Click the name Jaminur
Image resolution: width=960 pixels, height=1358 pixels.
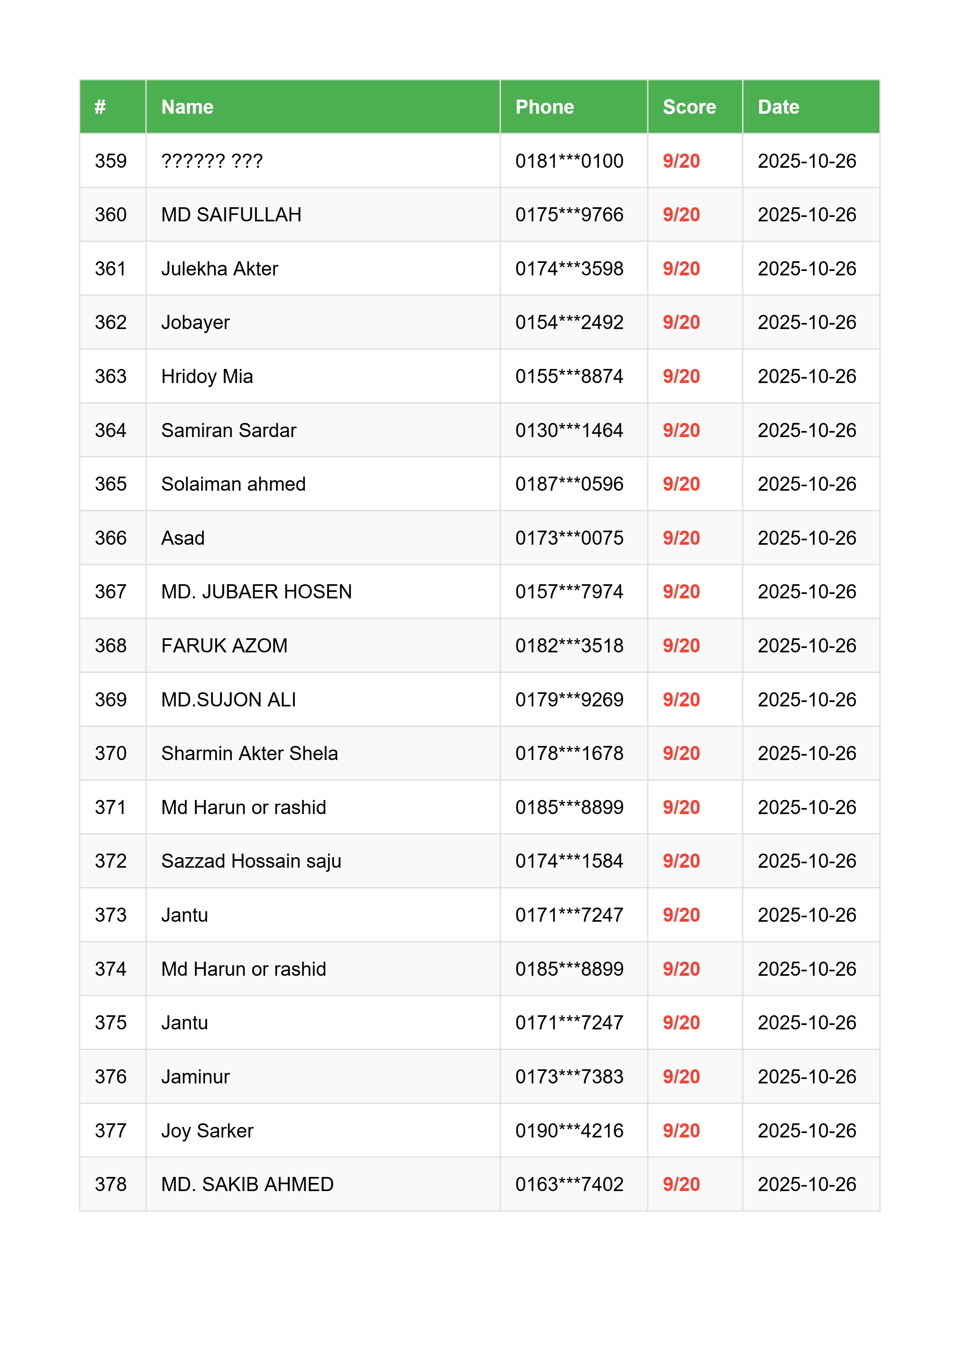coord(195,1077)
